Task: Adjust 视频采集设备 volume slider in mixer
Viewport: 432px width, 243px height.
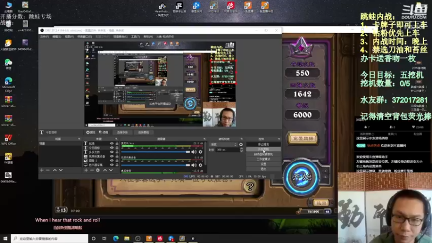Action: (x=156, y=165)
